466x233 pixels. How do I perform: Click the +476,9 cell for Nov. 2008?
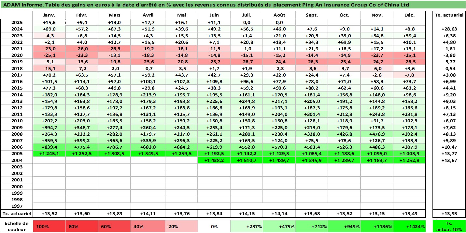[x=377, y=134]
